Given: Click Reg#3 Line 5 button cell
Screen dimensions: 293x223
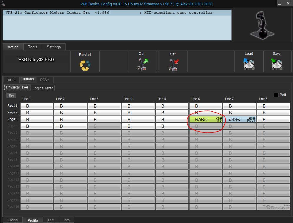Looking at the screenshot, I should 172,120.
